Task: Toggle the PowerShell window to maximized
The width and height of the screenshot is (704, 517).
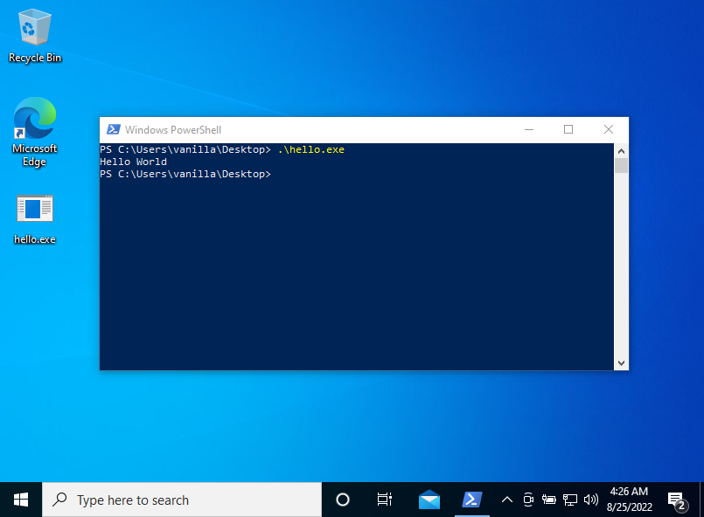Action: point(568,128)
